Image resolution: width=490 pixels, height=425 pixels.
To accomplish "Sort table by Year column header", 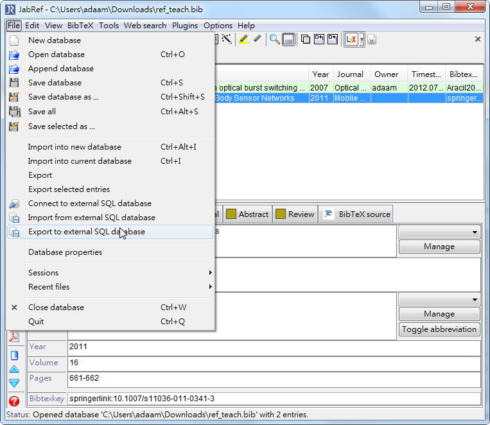I will 321,74.
